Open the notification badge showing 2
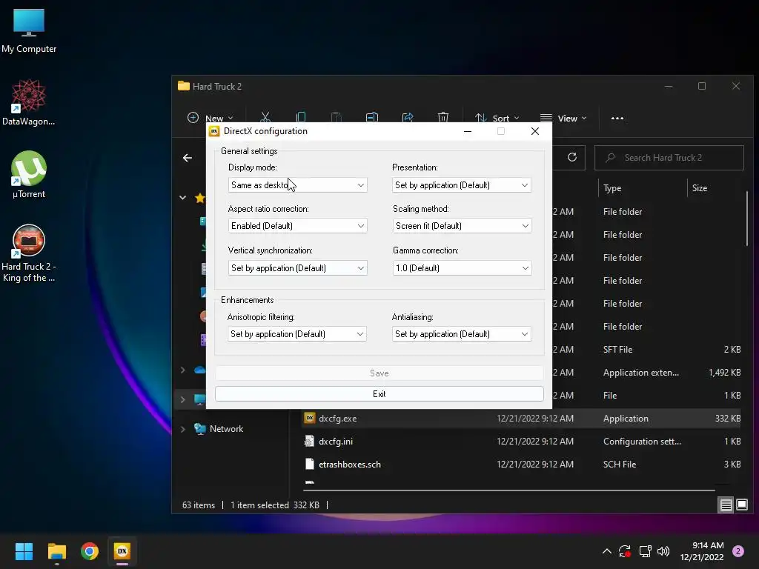 [738, 551]
